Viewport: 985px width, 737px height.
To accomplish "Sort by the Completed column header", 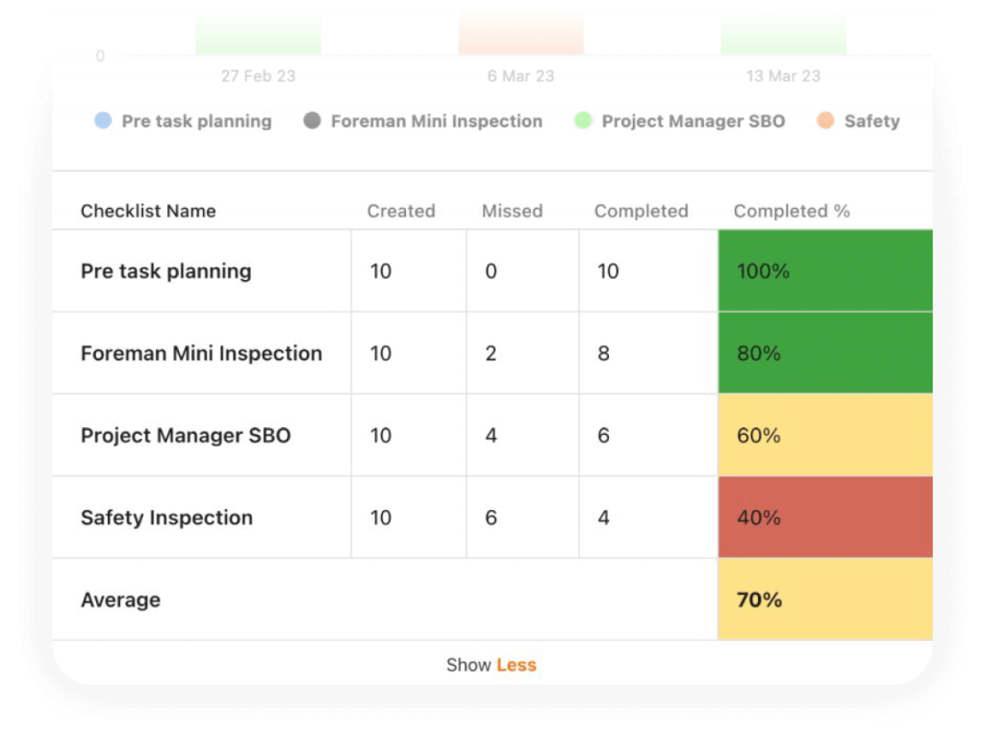I will (641, 211).
